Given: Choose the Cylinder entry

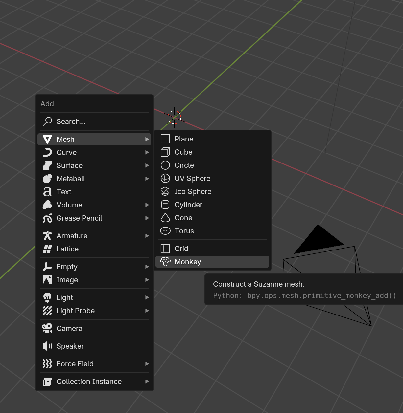Looking at the screenshot, I should pos(212,205).
